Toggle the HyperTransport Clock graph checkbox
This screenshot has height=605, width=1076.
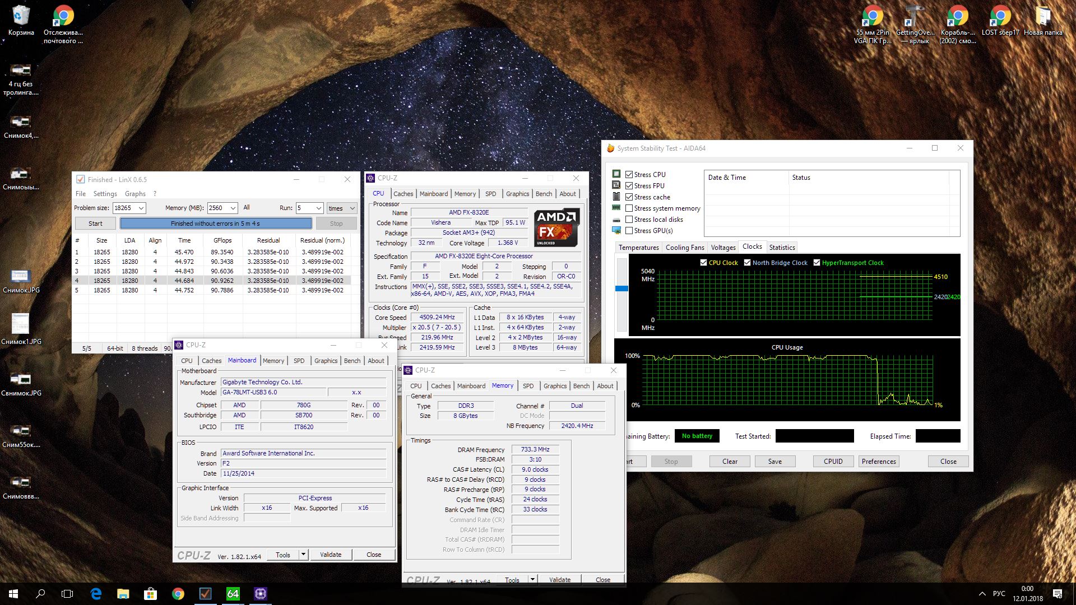tap(817, 263)
